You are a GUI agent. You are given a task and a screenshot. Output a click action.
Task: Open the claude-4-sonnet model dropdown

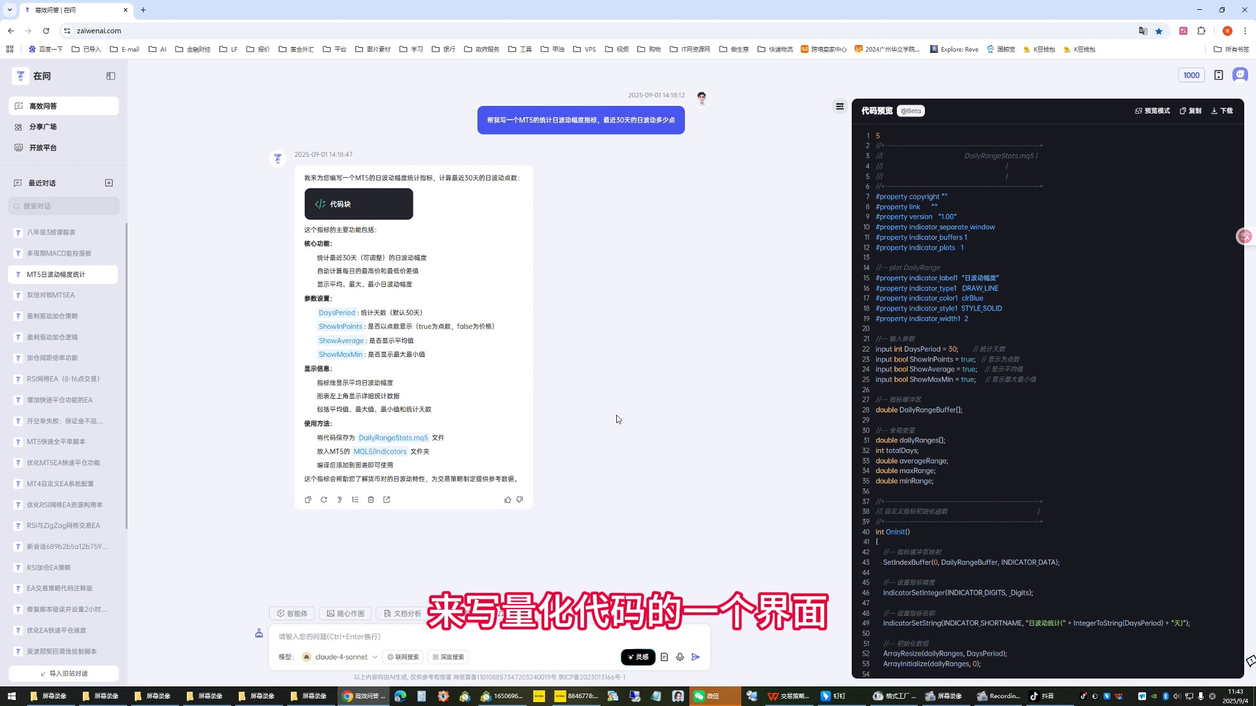340,657
